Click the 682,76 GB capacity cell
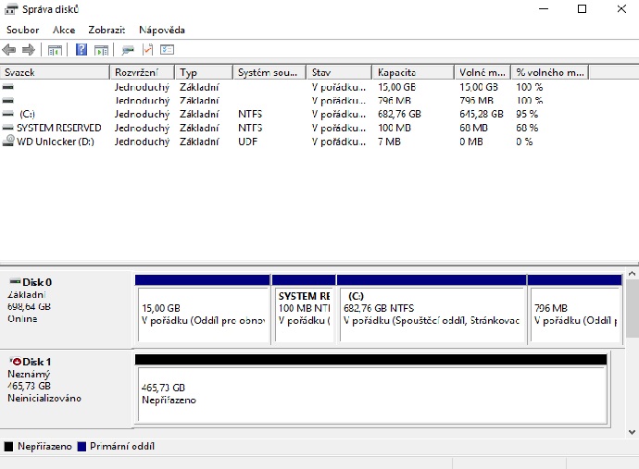 399,114
